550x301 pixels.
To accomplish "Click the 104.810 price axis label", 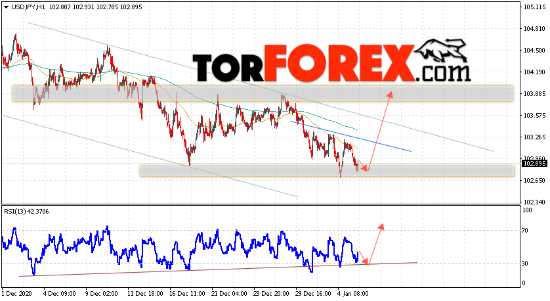I will 534,29.
